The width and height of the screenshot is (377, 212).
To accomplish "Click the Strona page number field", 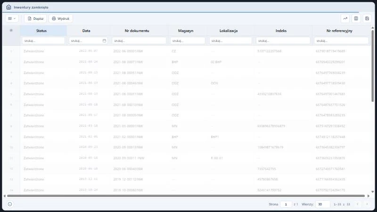I will tap(286, 204).
